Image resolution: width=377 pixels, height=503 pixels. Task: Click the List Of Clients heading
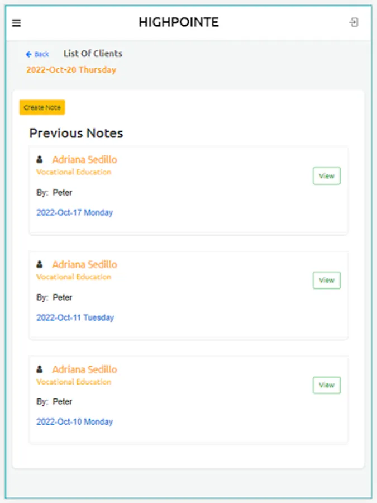93,54
